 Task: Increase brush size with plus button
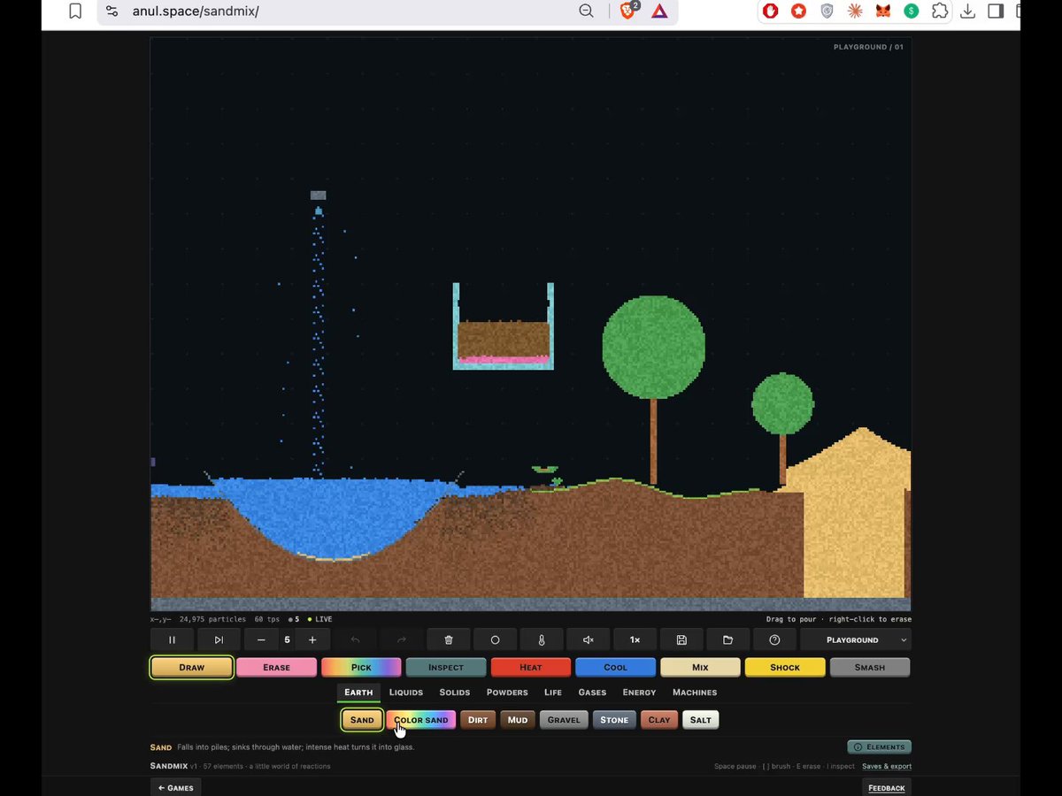point(312,639)
